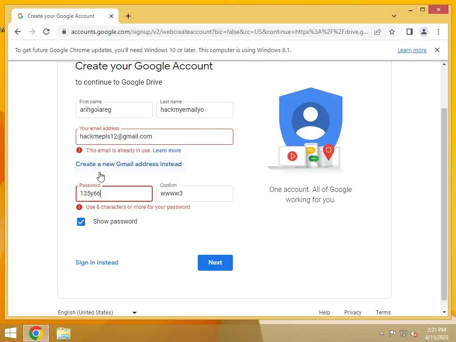The width and height of the screenshot is (456, 342).
Task: Open File Explorer from the taskbar
Action: [63, 334]
